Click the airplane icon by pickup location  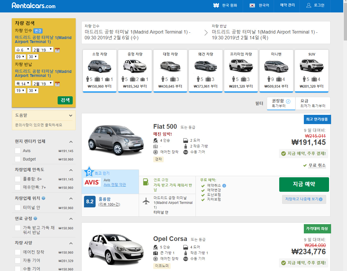coord(146,201)
